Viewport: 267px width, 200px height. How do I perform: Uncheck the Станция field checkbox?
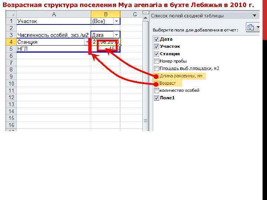pos(156,54)
